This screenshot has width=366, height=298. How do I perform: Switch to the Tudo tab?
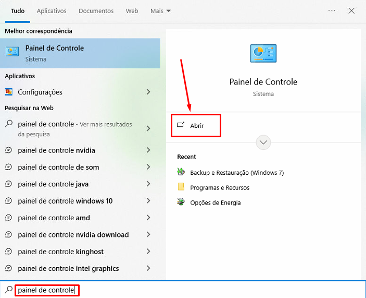click(x=18, y=11)
